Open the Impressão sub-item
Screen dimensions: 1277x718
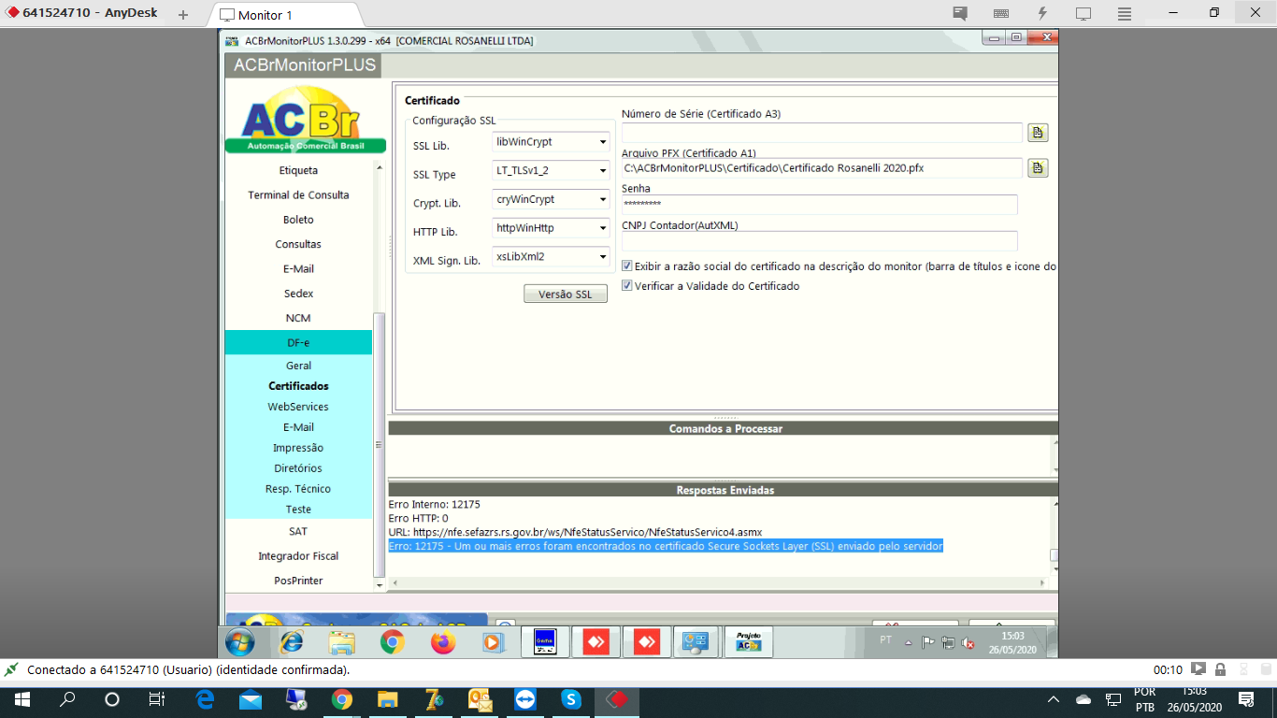pyautogui.click(x=298, y=448)
